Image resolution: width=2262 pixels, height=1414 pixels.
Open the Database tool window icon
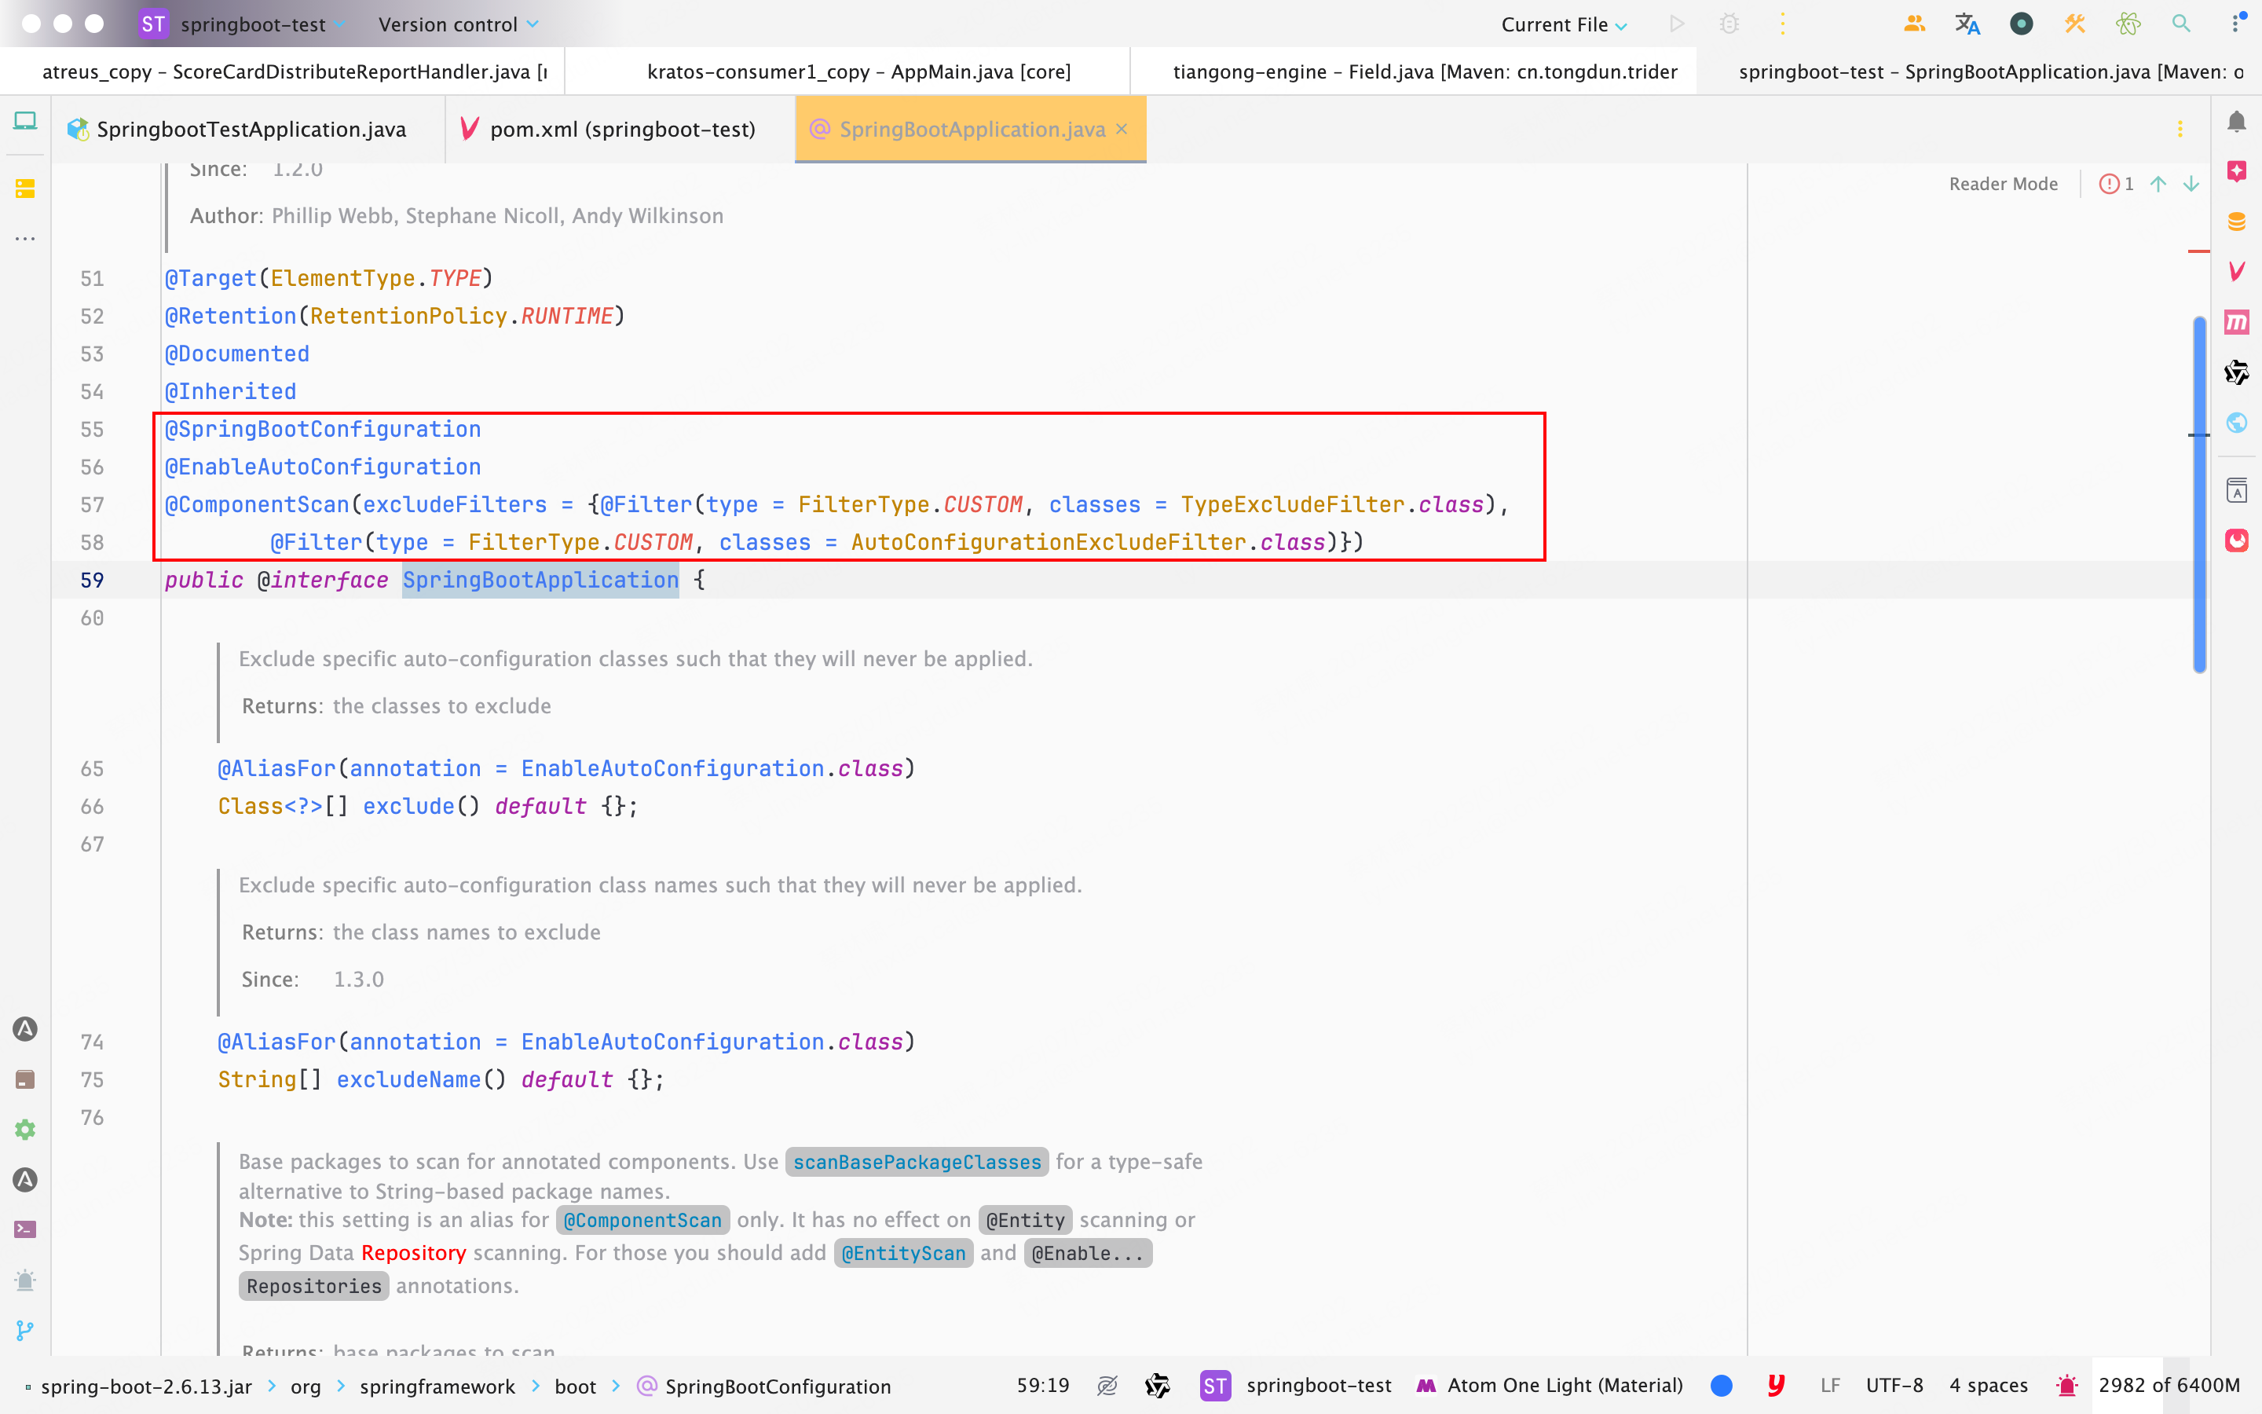2236,222
